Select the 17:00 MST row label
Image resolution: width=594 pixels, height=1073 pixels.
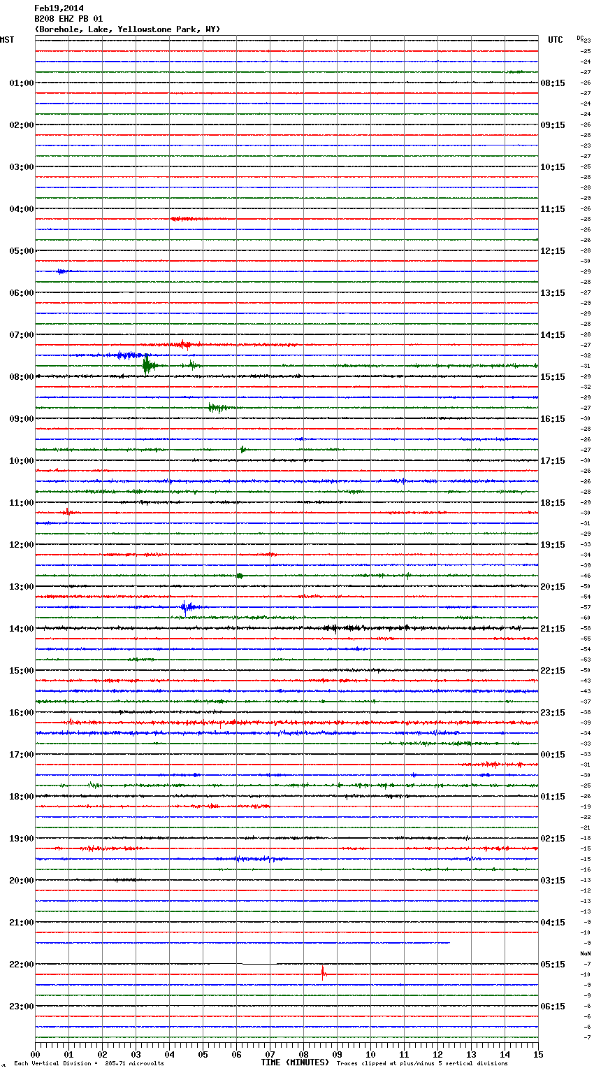tap(22, 755)
